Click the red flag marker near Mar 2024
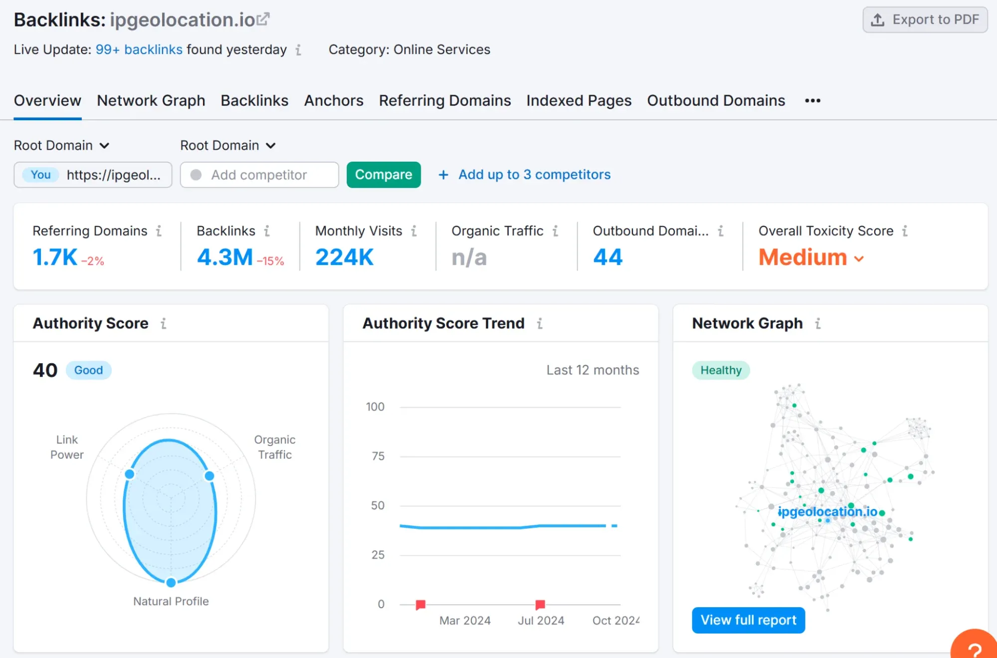The image size is (997, 658). pyautogui.click(x=420, y=605)
